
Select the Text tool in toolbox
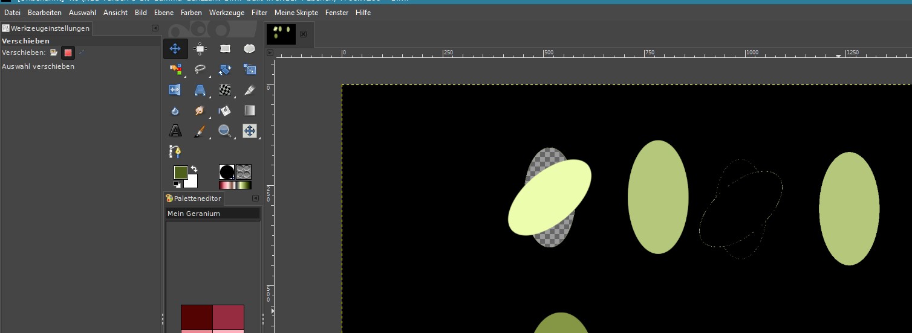point(175,131)
